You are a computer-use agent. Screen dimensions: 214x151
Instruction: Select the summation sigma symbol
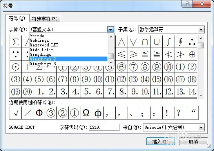tap(15, 42)
